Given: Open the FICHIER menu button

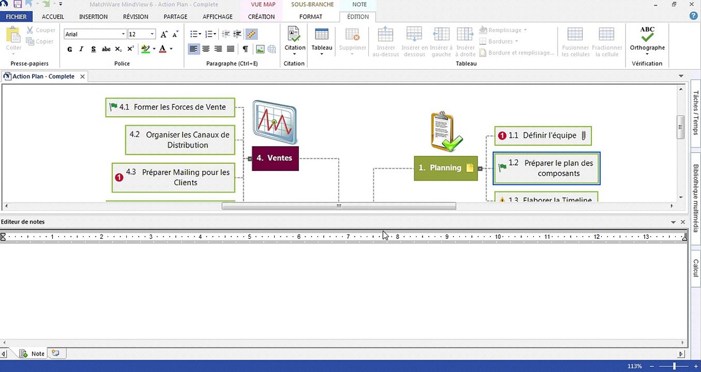Looking at the screenshot, I should pyautogui.click(x=16, y=17).
